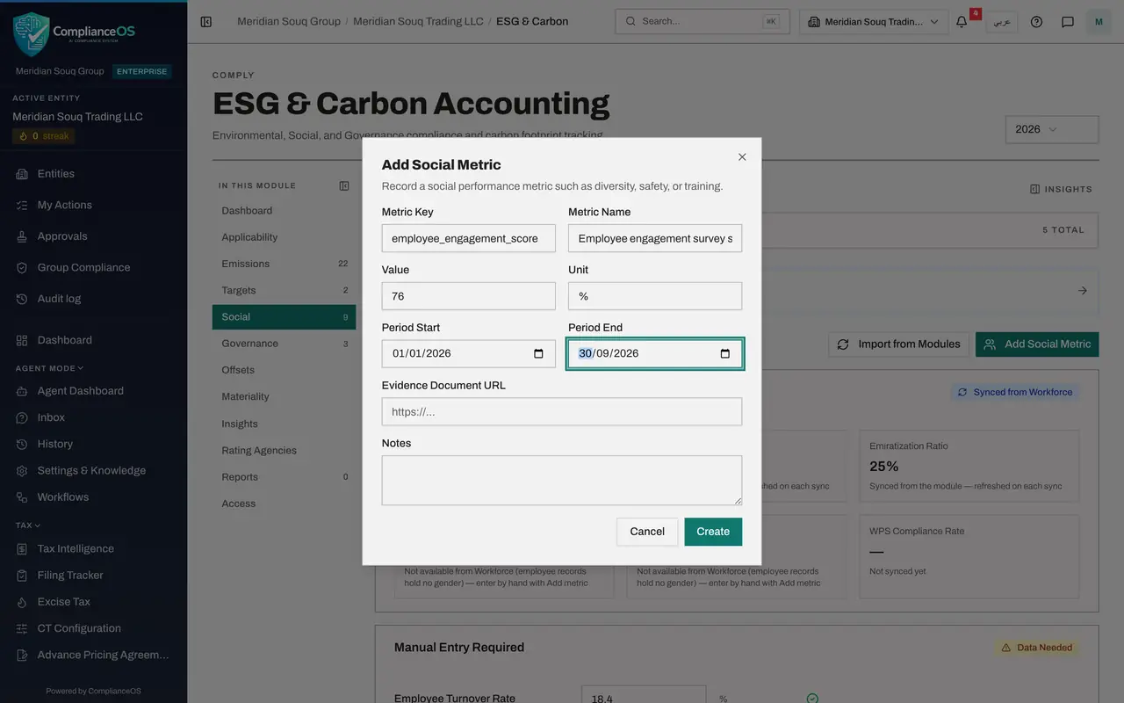Image resolution: width=1124 pixels, height=703 pixels.
Task: Focus the search box in top bar
Action: [702, 21]
